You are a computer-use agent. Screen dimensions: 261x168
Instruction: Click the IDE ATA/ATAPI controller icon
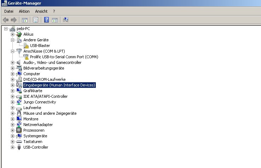tap(19, 97)
